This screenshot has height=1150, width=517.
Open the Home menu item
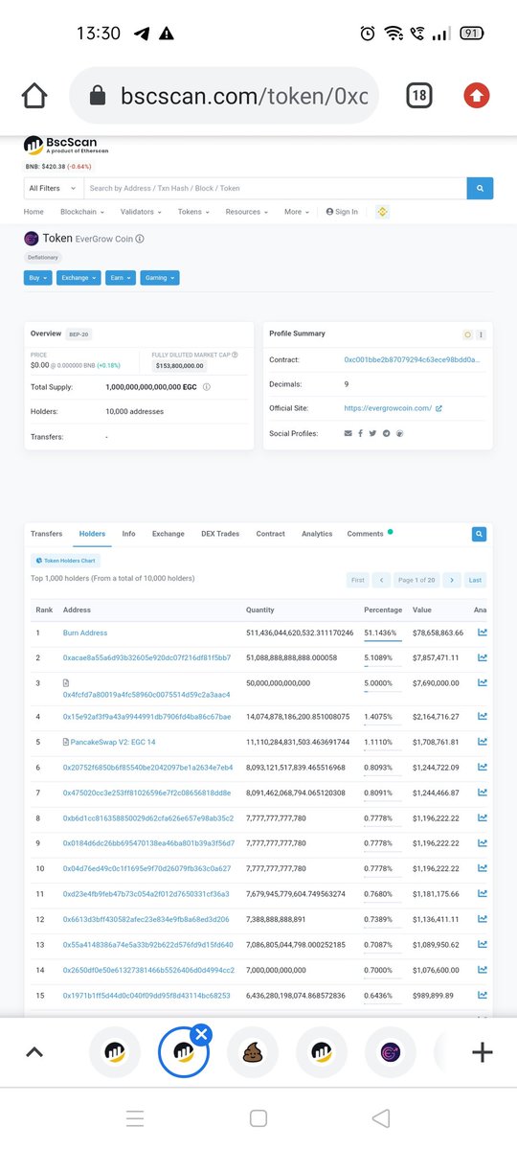coord(34,212)
